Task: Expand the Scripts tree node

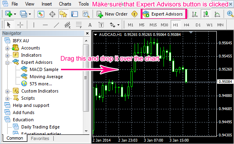Action: [x=7, y=99]
